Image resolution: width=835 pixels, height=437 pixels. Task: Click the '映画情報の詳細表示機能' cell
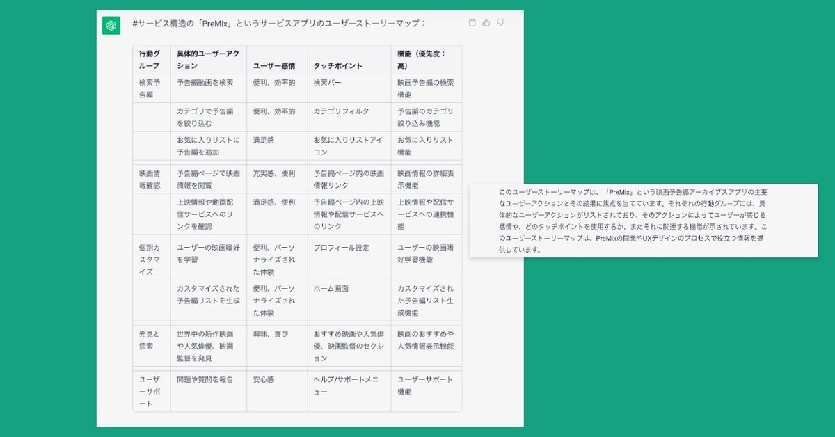click(426, 180)
